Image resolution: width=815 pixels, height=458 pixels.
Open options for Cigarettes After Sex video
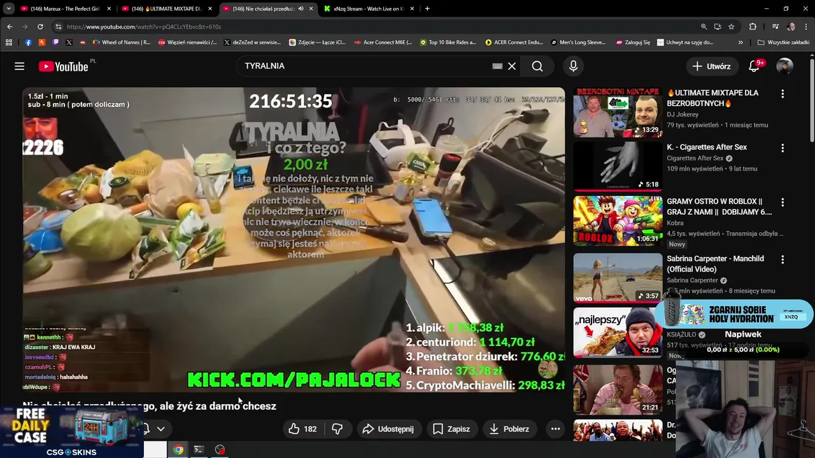click(783, 148)
